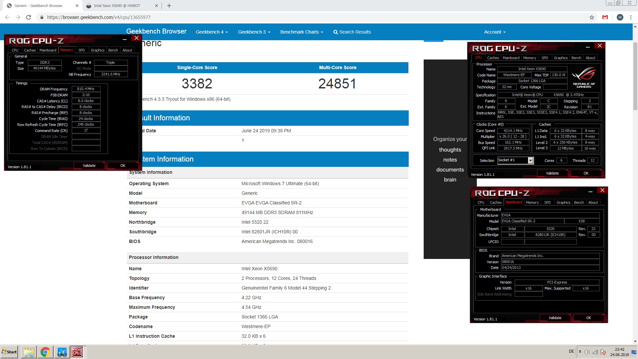This screenshot has height=359, width=638.
Task: Click the Geekbench Browser logo link
Action: 156,31
